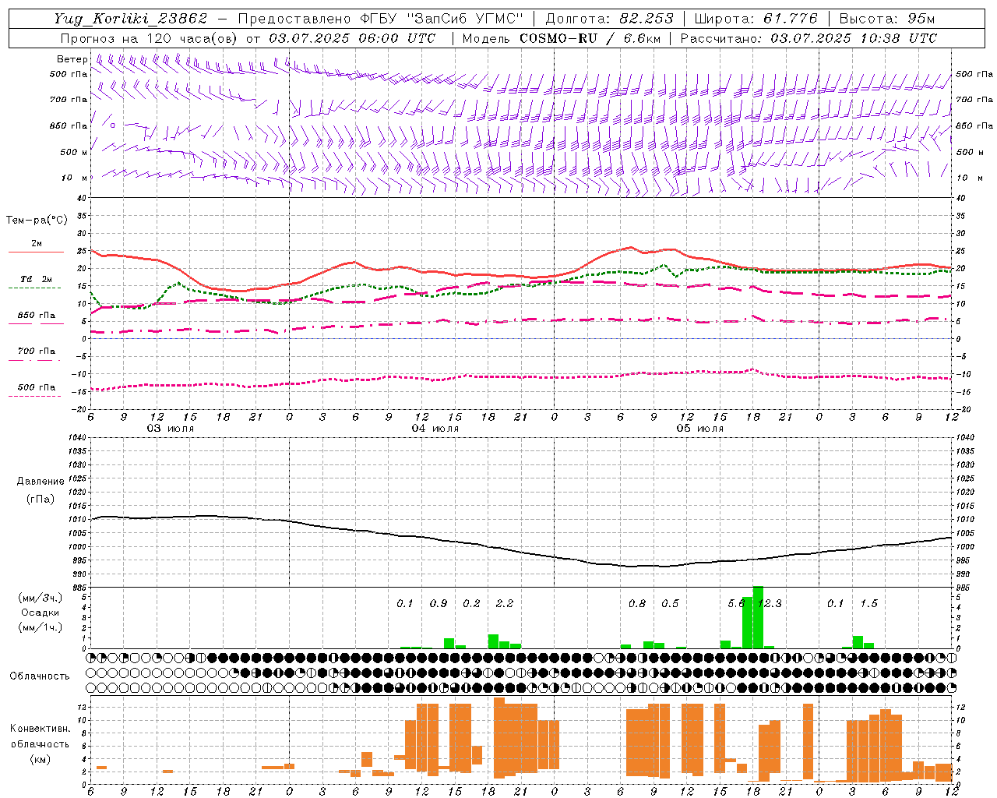The width and height of the screenshot is (997, 798).
Task: Click the '12.3' precipitation total
Action: click(x=770, y=604)
